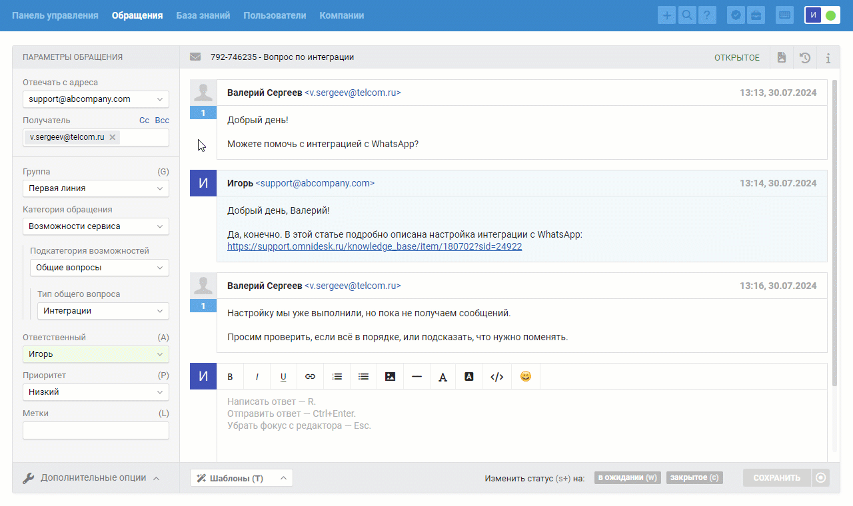This screenshot has width=853, height=506.
Task: Click the checkmark badge icon in header
Action: (736, 15)
